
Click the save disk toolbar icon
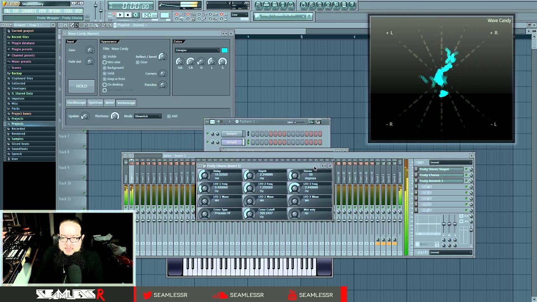click(x=311, y=5)
